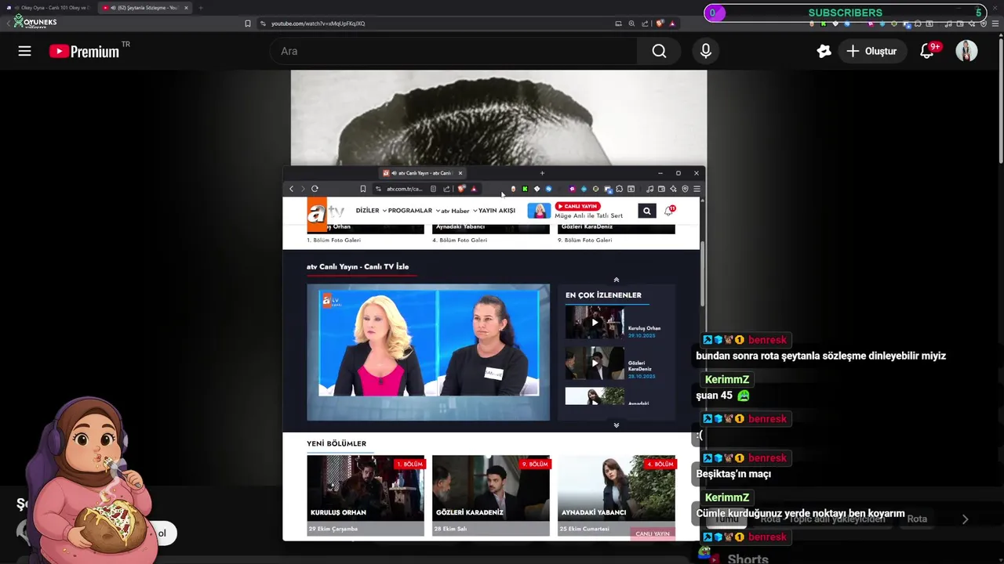Open Brave Shields in the YouTube window
The image size is (1004, 564).
[660, 23]
